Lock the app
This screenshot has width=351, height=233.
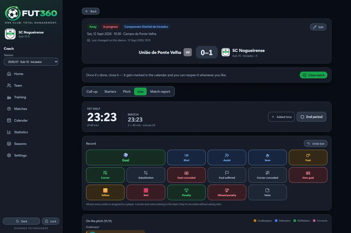pos(50,221)
